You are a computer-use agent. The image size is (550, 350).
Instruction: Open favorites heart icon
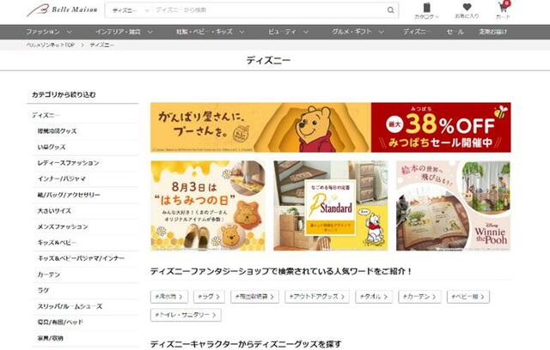467,7
